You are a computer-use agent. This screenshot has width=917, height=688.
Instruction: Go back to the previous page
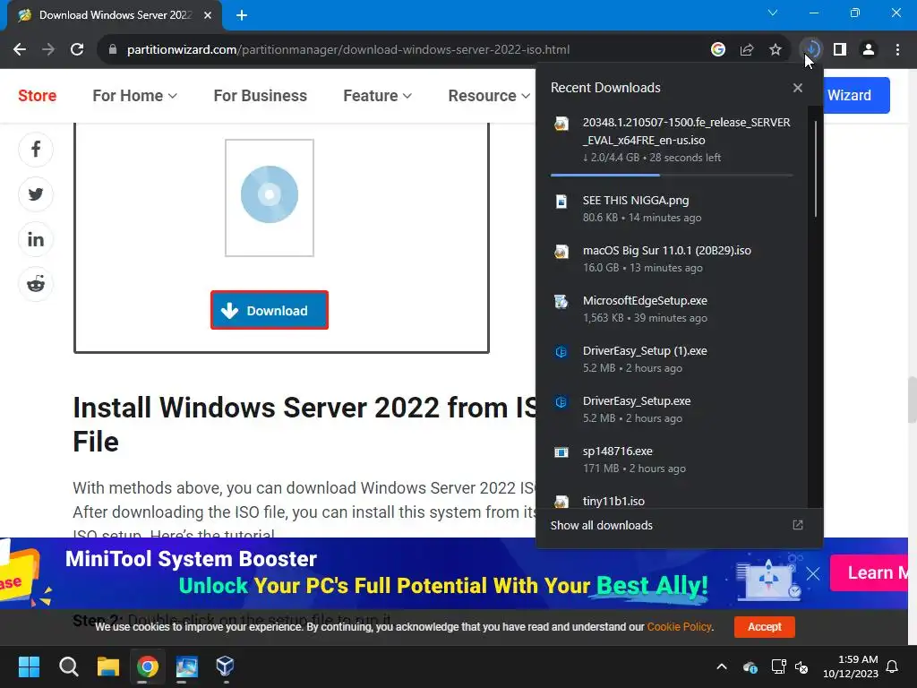coord(20,50)
